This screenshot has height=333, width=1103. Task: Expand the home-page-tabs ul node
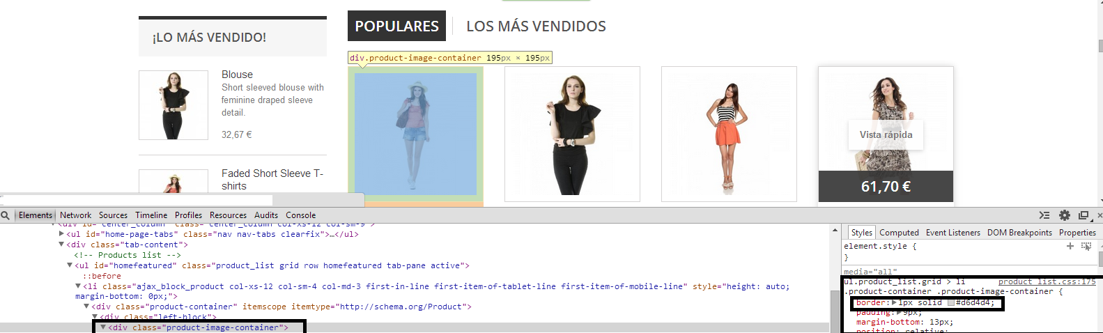(62, 234)
